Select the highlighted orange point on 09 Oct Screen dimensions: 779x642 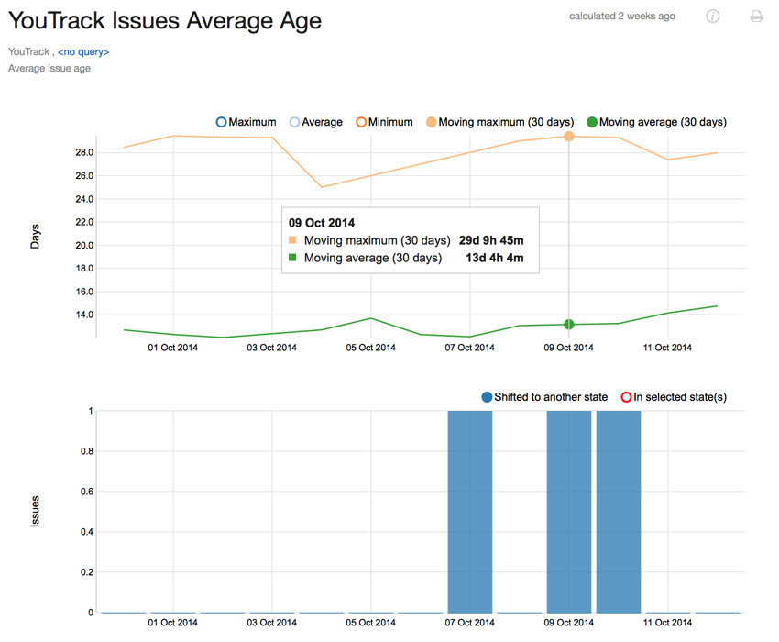pos(569,136)
